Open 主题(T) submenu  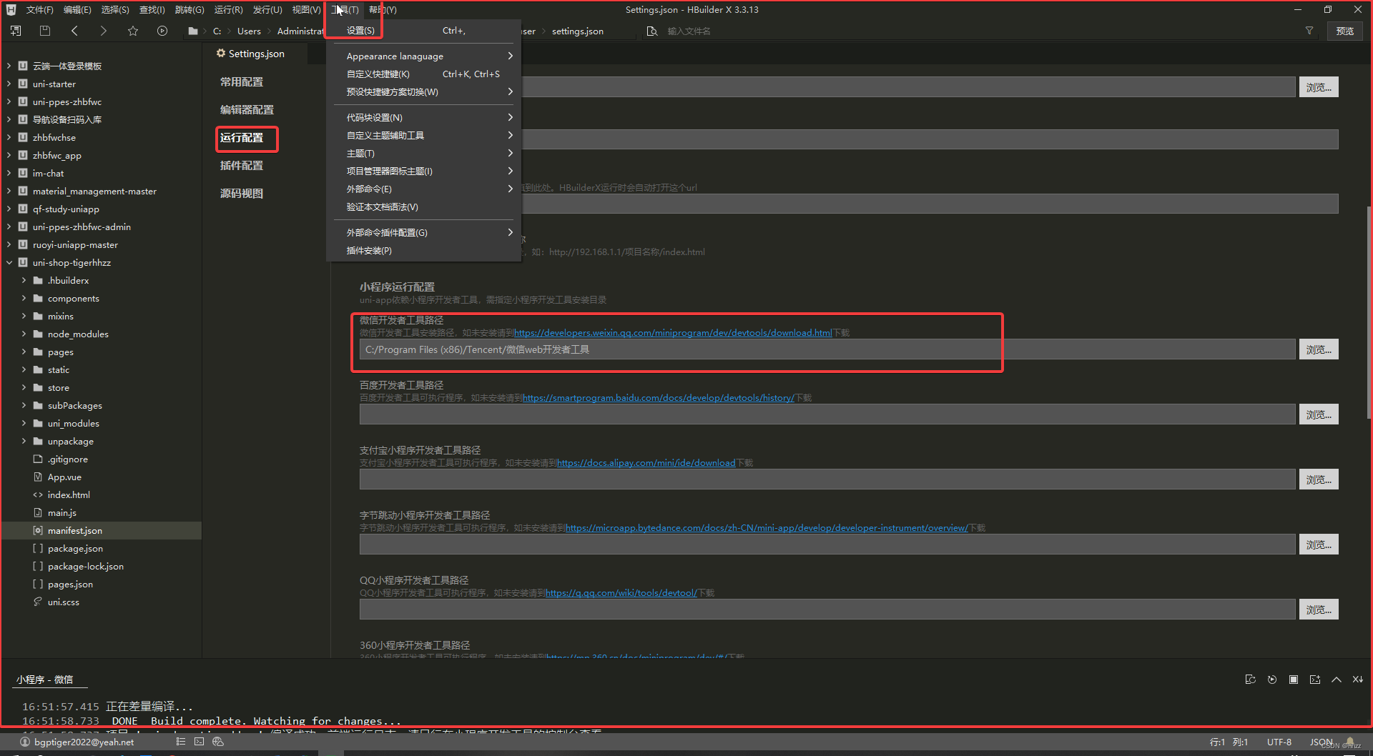tap(423, 153)
